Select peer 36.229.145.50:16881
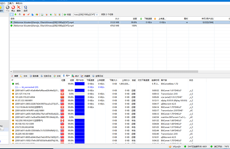 coord(108,134)
